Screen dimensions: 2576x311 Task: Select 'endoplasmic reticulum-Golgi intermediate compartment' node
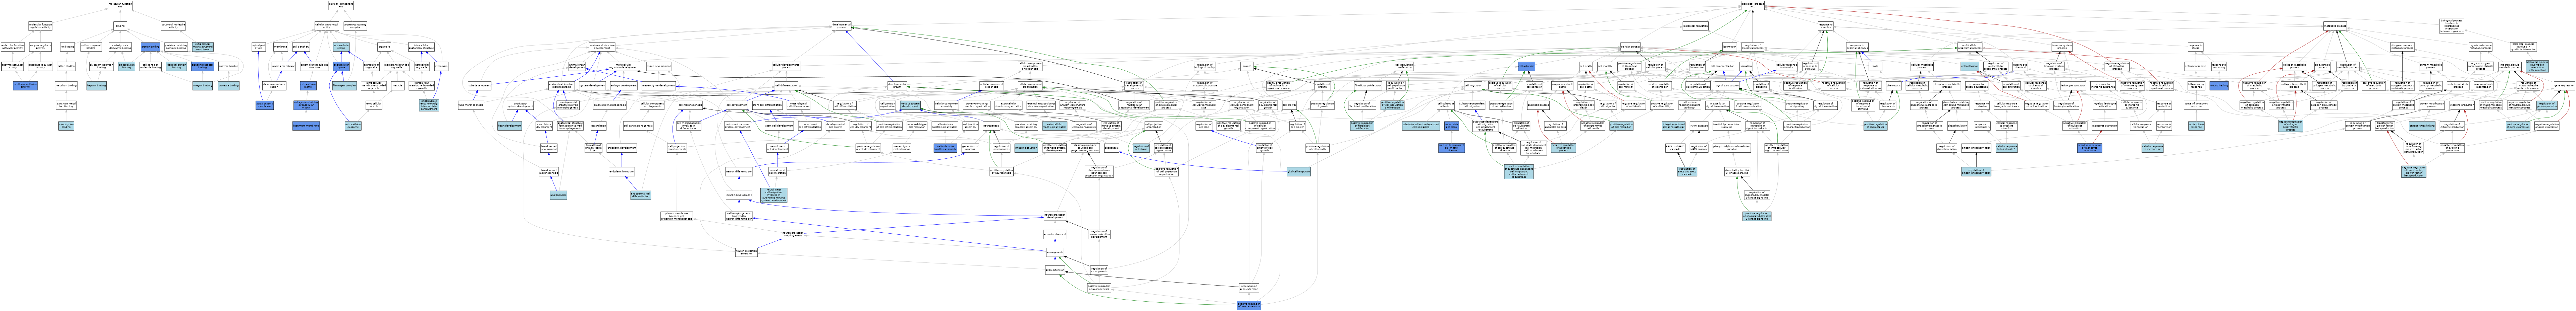pos(429,105)
